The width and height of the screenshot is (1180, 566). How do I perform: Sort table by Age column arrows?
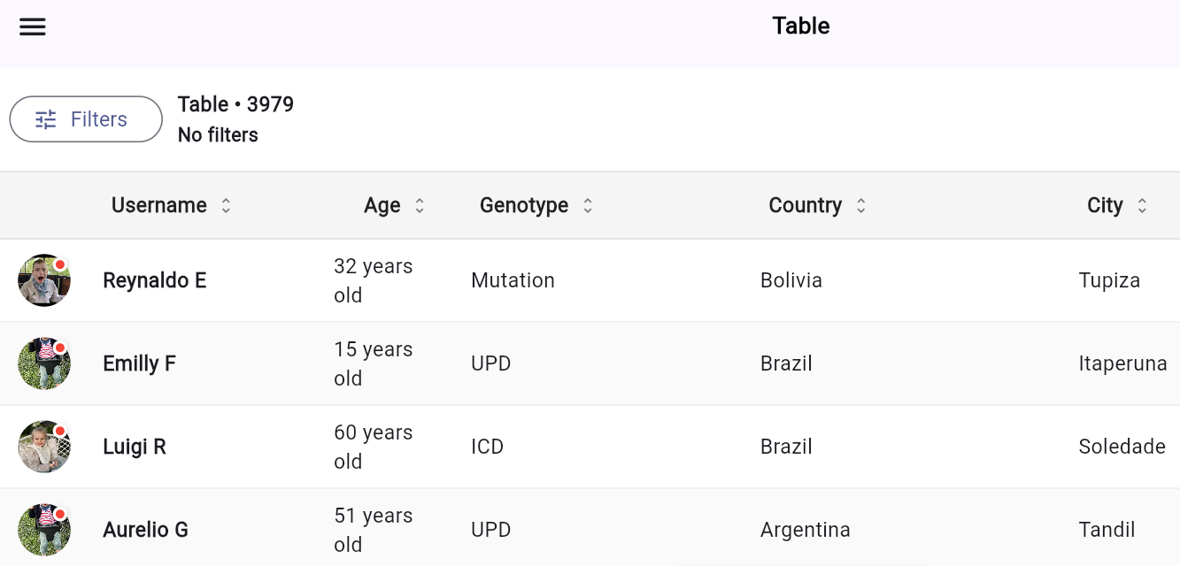pyautogui.click(x=420, y=206)
